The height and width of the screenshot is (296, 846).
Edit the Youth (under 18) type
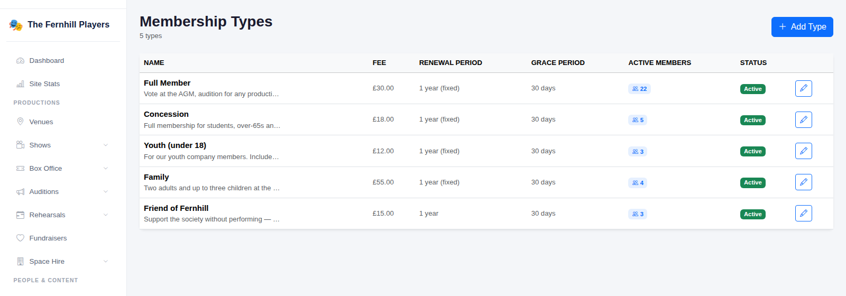803,151
